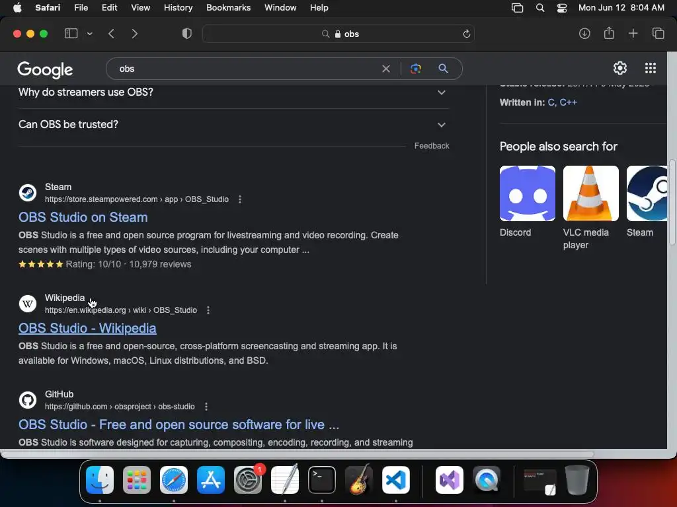Open the View menu
677x507 pixels.
tap(140, 7)
